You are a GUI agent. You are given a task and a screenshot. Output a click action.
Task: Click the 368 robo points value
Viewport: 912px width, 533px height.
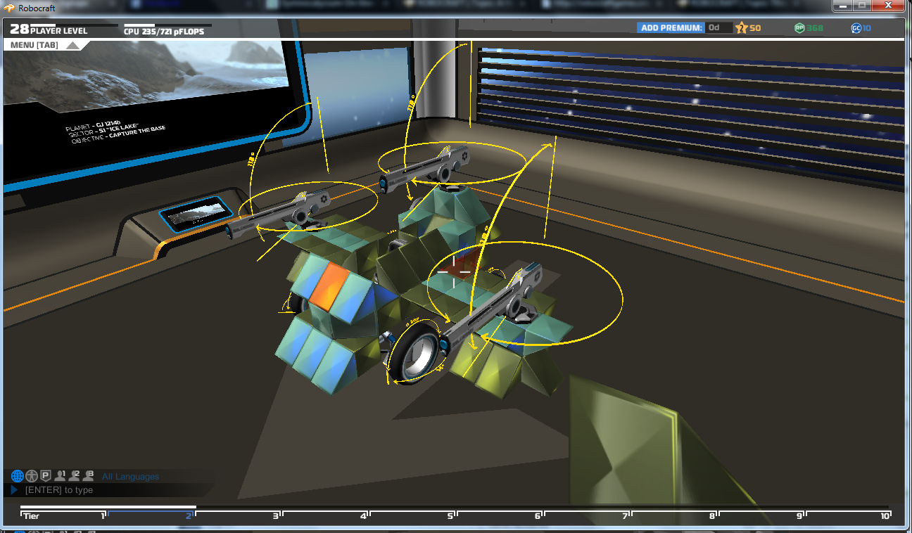(x=815, y=28)
